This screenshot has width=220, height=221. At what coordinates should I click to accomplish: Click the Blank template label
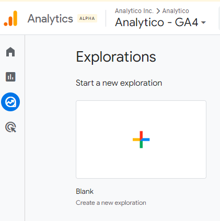[85, 191]
